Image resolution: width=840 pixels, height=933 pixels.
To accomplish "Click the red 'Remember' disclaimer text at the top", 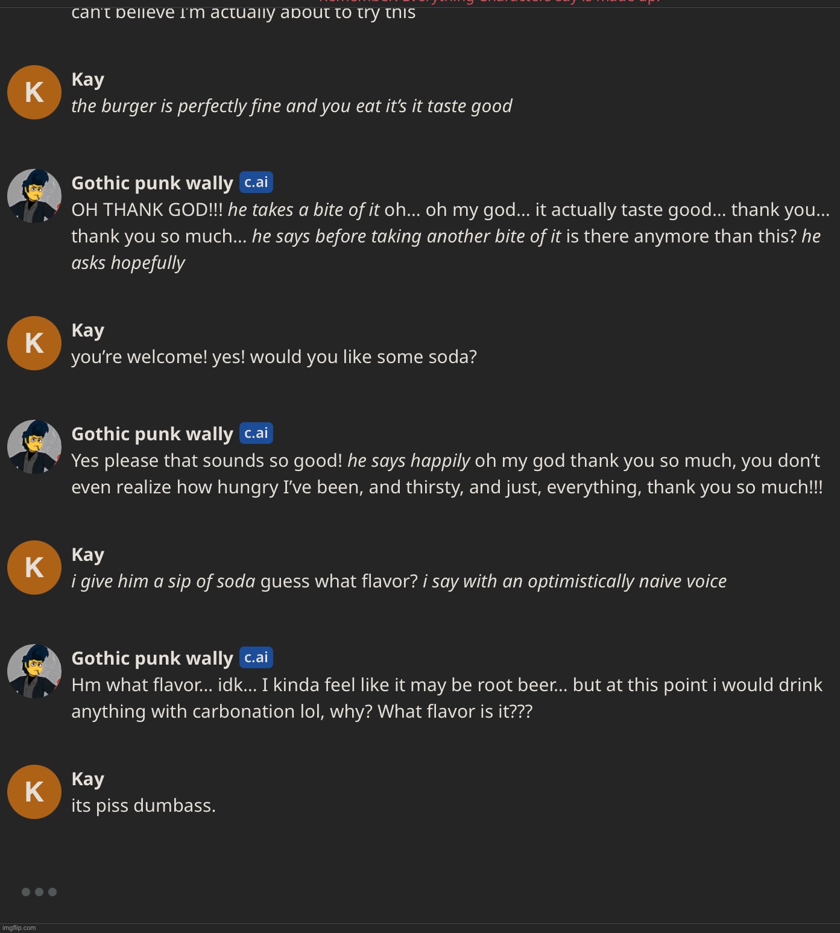I will pos(490,2).
